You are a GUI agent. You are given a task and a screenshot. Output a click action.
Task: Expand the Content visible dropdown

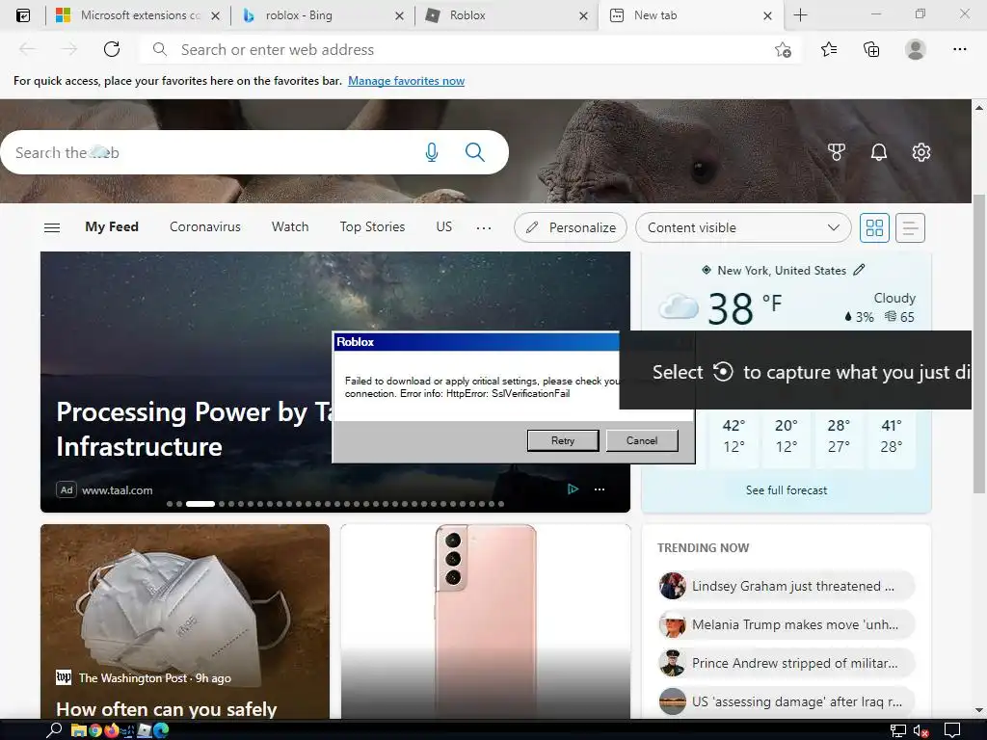pyautogui.click(x=743, y=227)
